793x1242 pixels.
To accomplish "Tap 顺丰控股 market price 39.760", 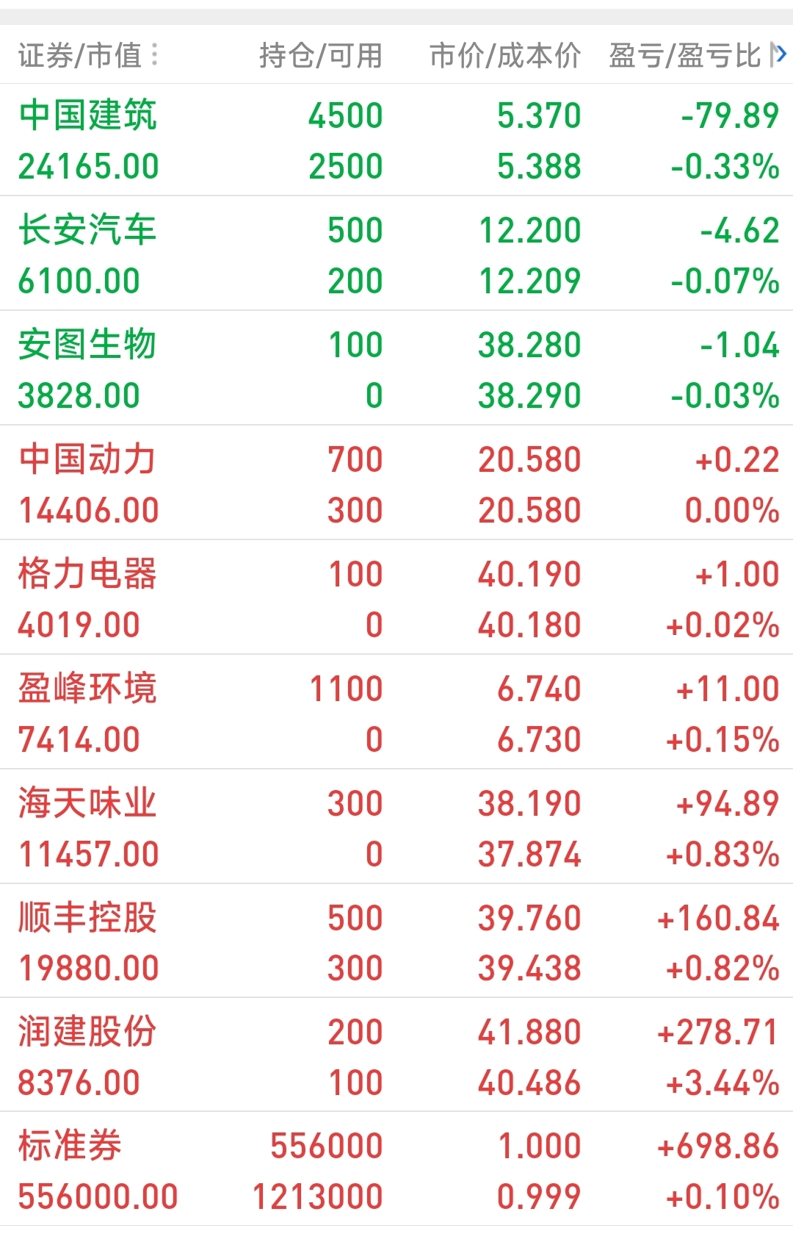I will (x=529, y=919).
